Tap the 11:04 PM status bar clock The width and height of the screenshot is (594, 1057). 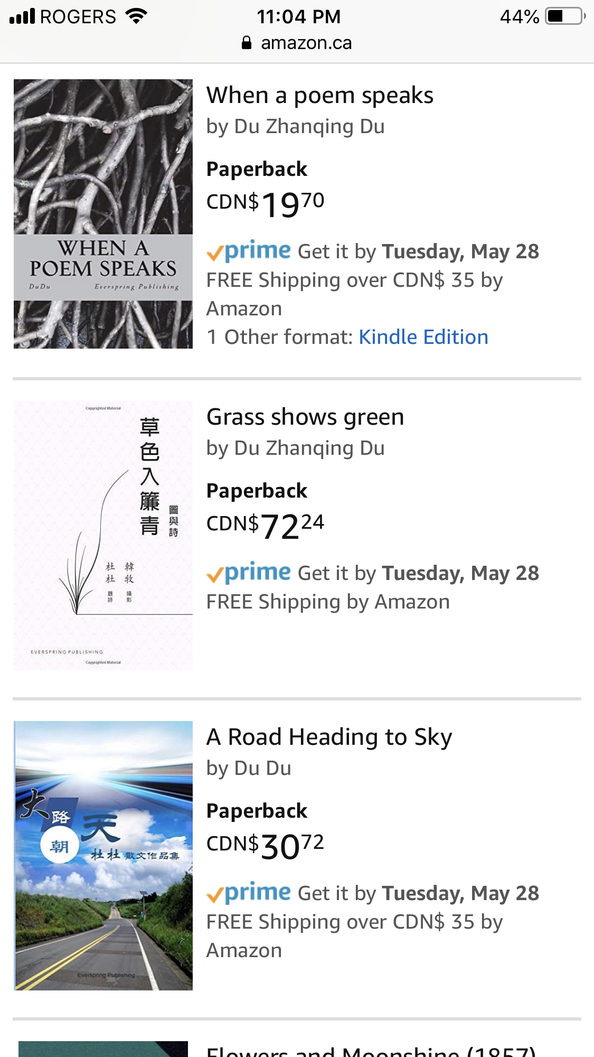coord(298,16)
